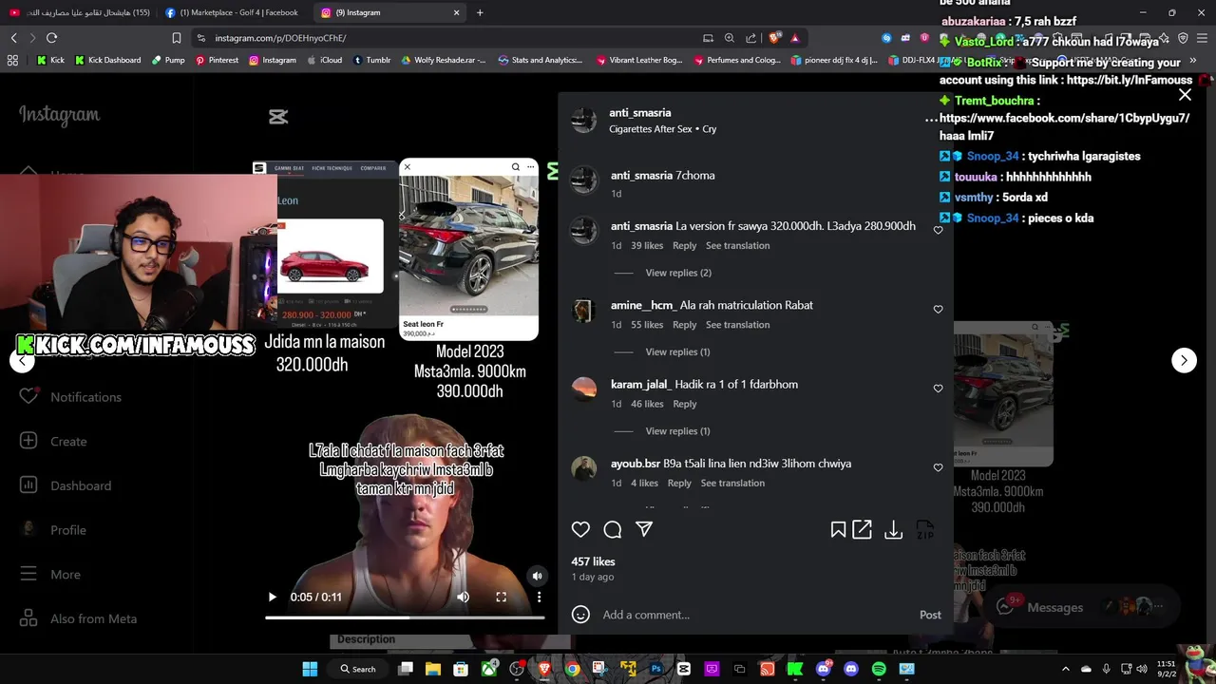Viewport: 1216px width, 684px height.
Task: Go to the previous post arrow
Action: click(22, 360)
